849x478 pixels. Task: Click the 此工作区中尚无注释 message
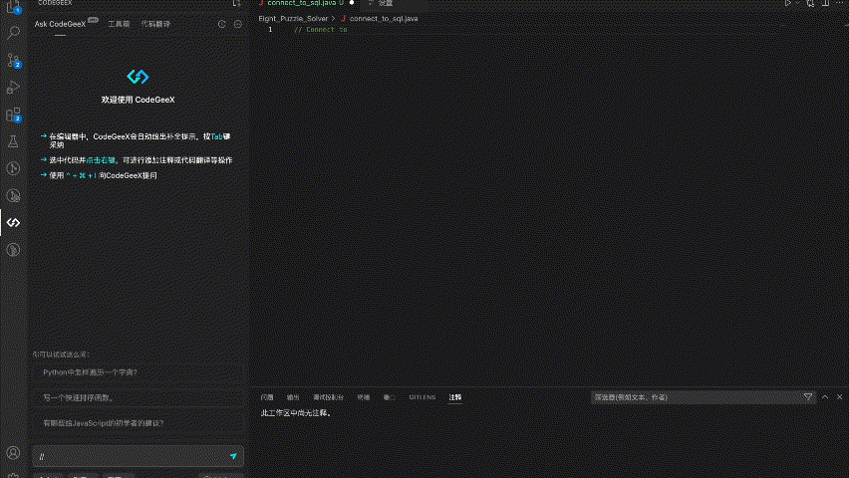pos(296,413)
